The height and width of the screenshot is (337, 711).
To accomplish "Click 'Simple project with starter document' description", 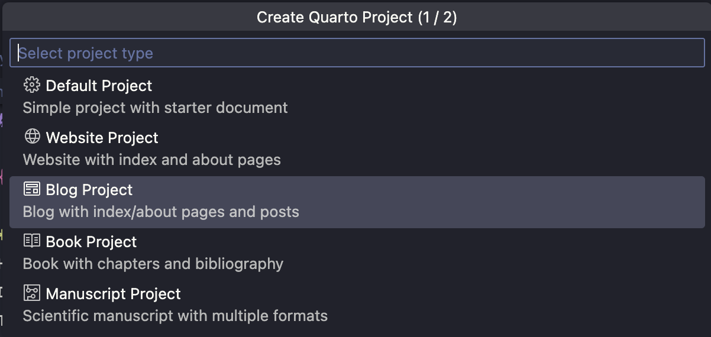I will click(155, 108).
